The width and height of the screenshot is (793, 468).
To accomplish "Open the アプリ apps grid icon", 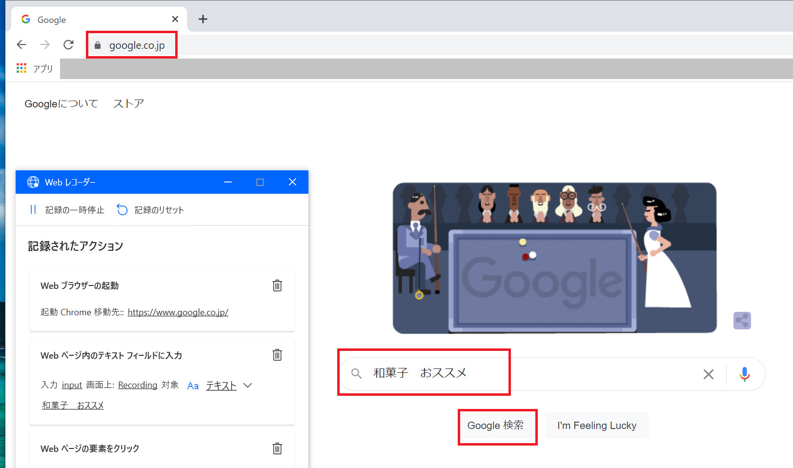I will [21, 68].
